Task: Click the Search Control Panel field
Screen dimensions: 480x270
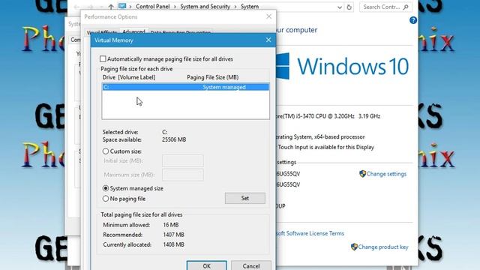Action: 385,7
